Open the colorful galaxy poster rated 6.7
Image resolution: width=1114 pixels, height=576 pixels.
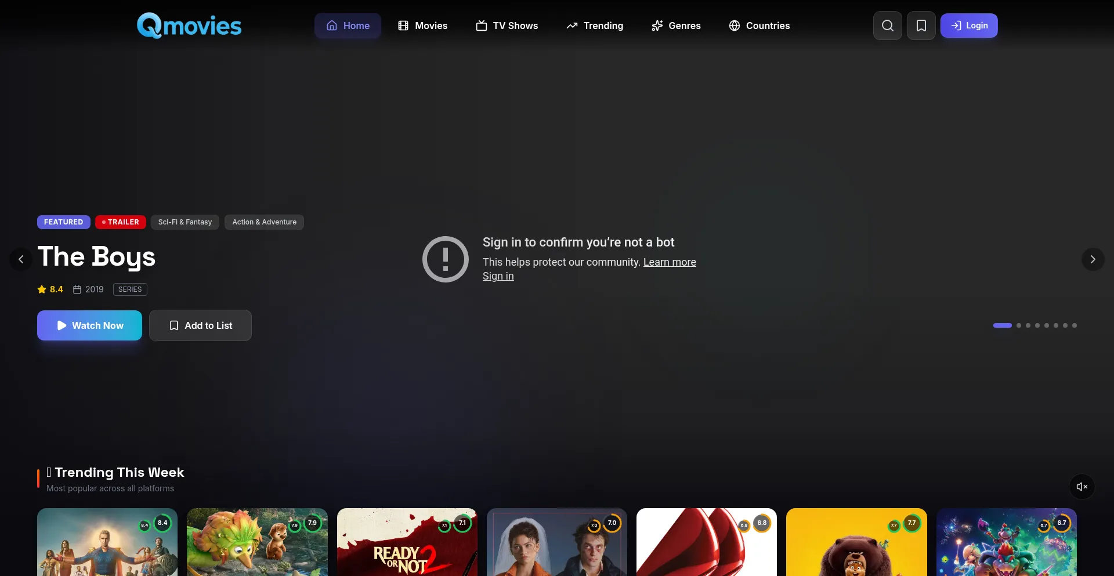[1007, 542]
